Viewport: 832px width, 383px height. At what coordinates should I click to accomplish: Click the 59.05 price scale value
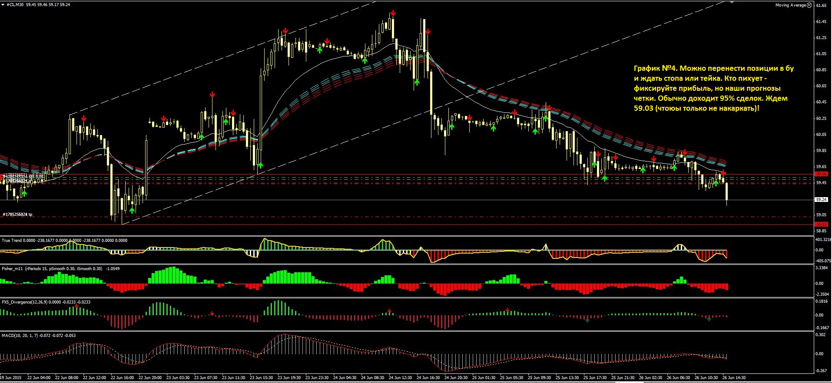pyautogui.click(x=821, y=215)
